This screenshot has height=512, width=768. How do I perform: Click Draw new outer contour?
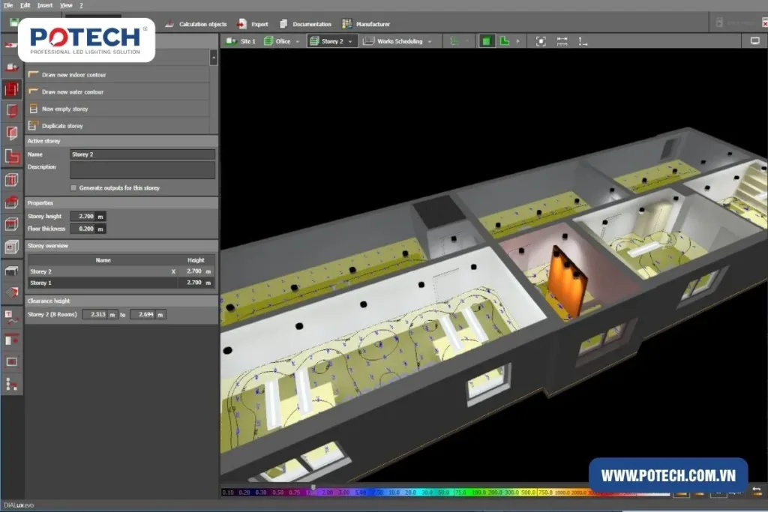(73, 92)
